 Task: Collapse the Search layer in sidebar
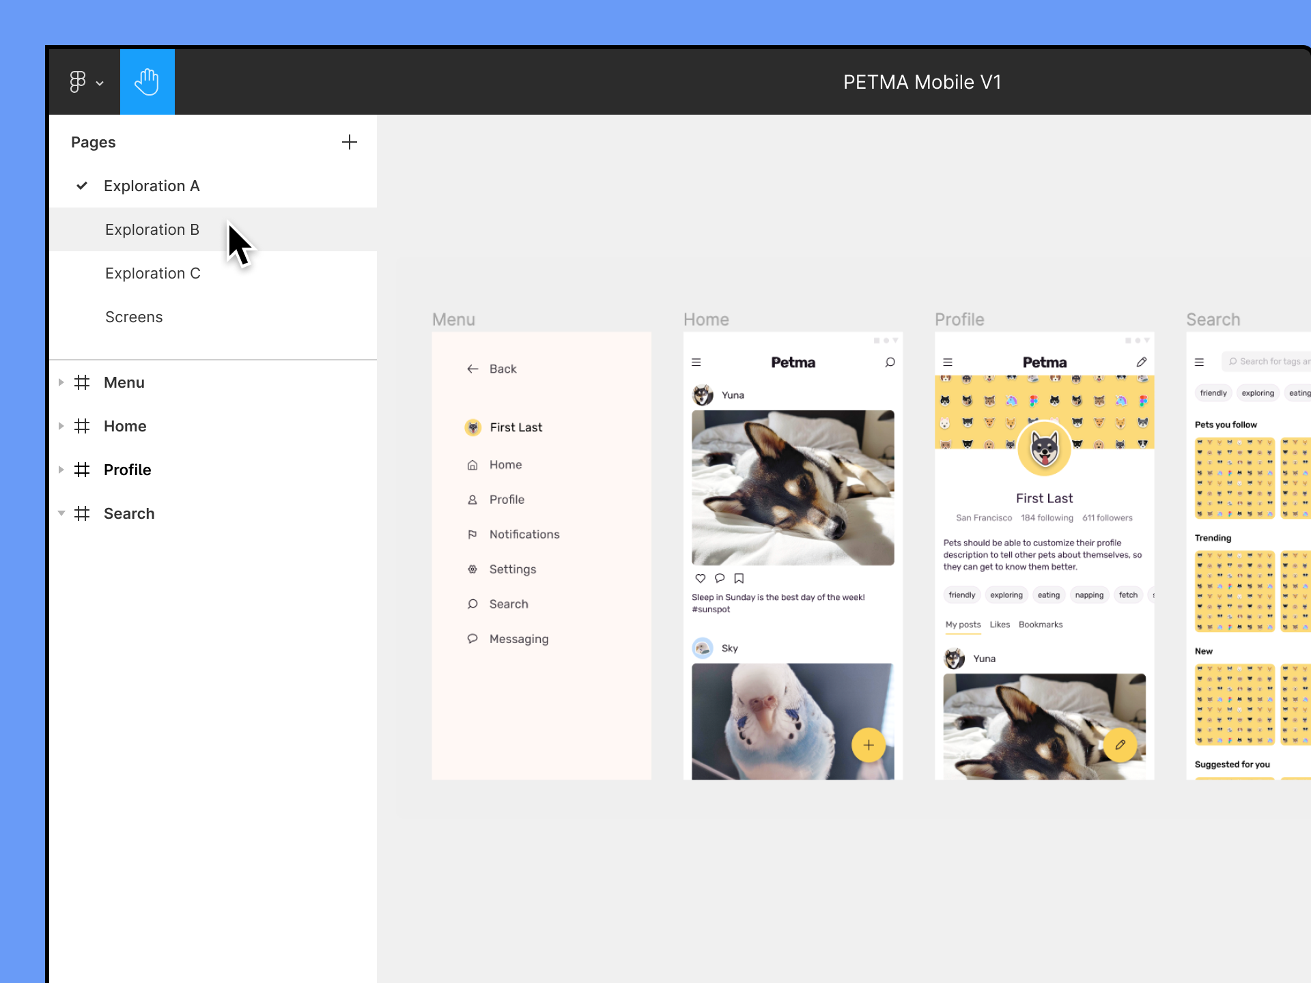click(60, 513)
